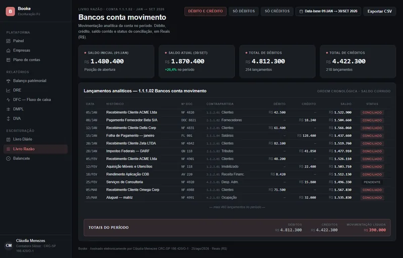Select 'Rendimento Aplicação CDB' entry
The width and height of the screenshot is (403, 258).
[127, 174]
